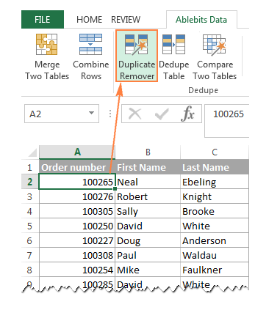Select row 8 header
280x310 pixels.
(30, 270)
